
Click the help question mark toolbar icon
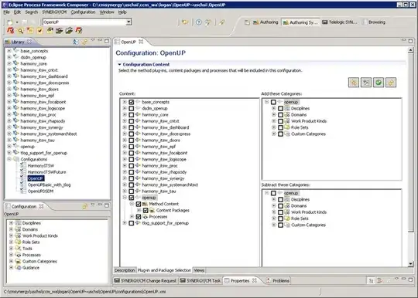[x=199, y=22]
